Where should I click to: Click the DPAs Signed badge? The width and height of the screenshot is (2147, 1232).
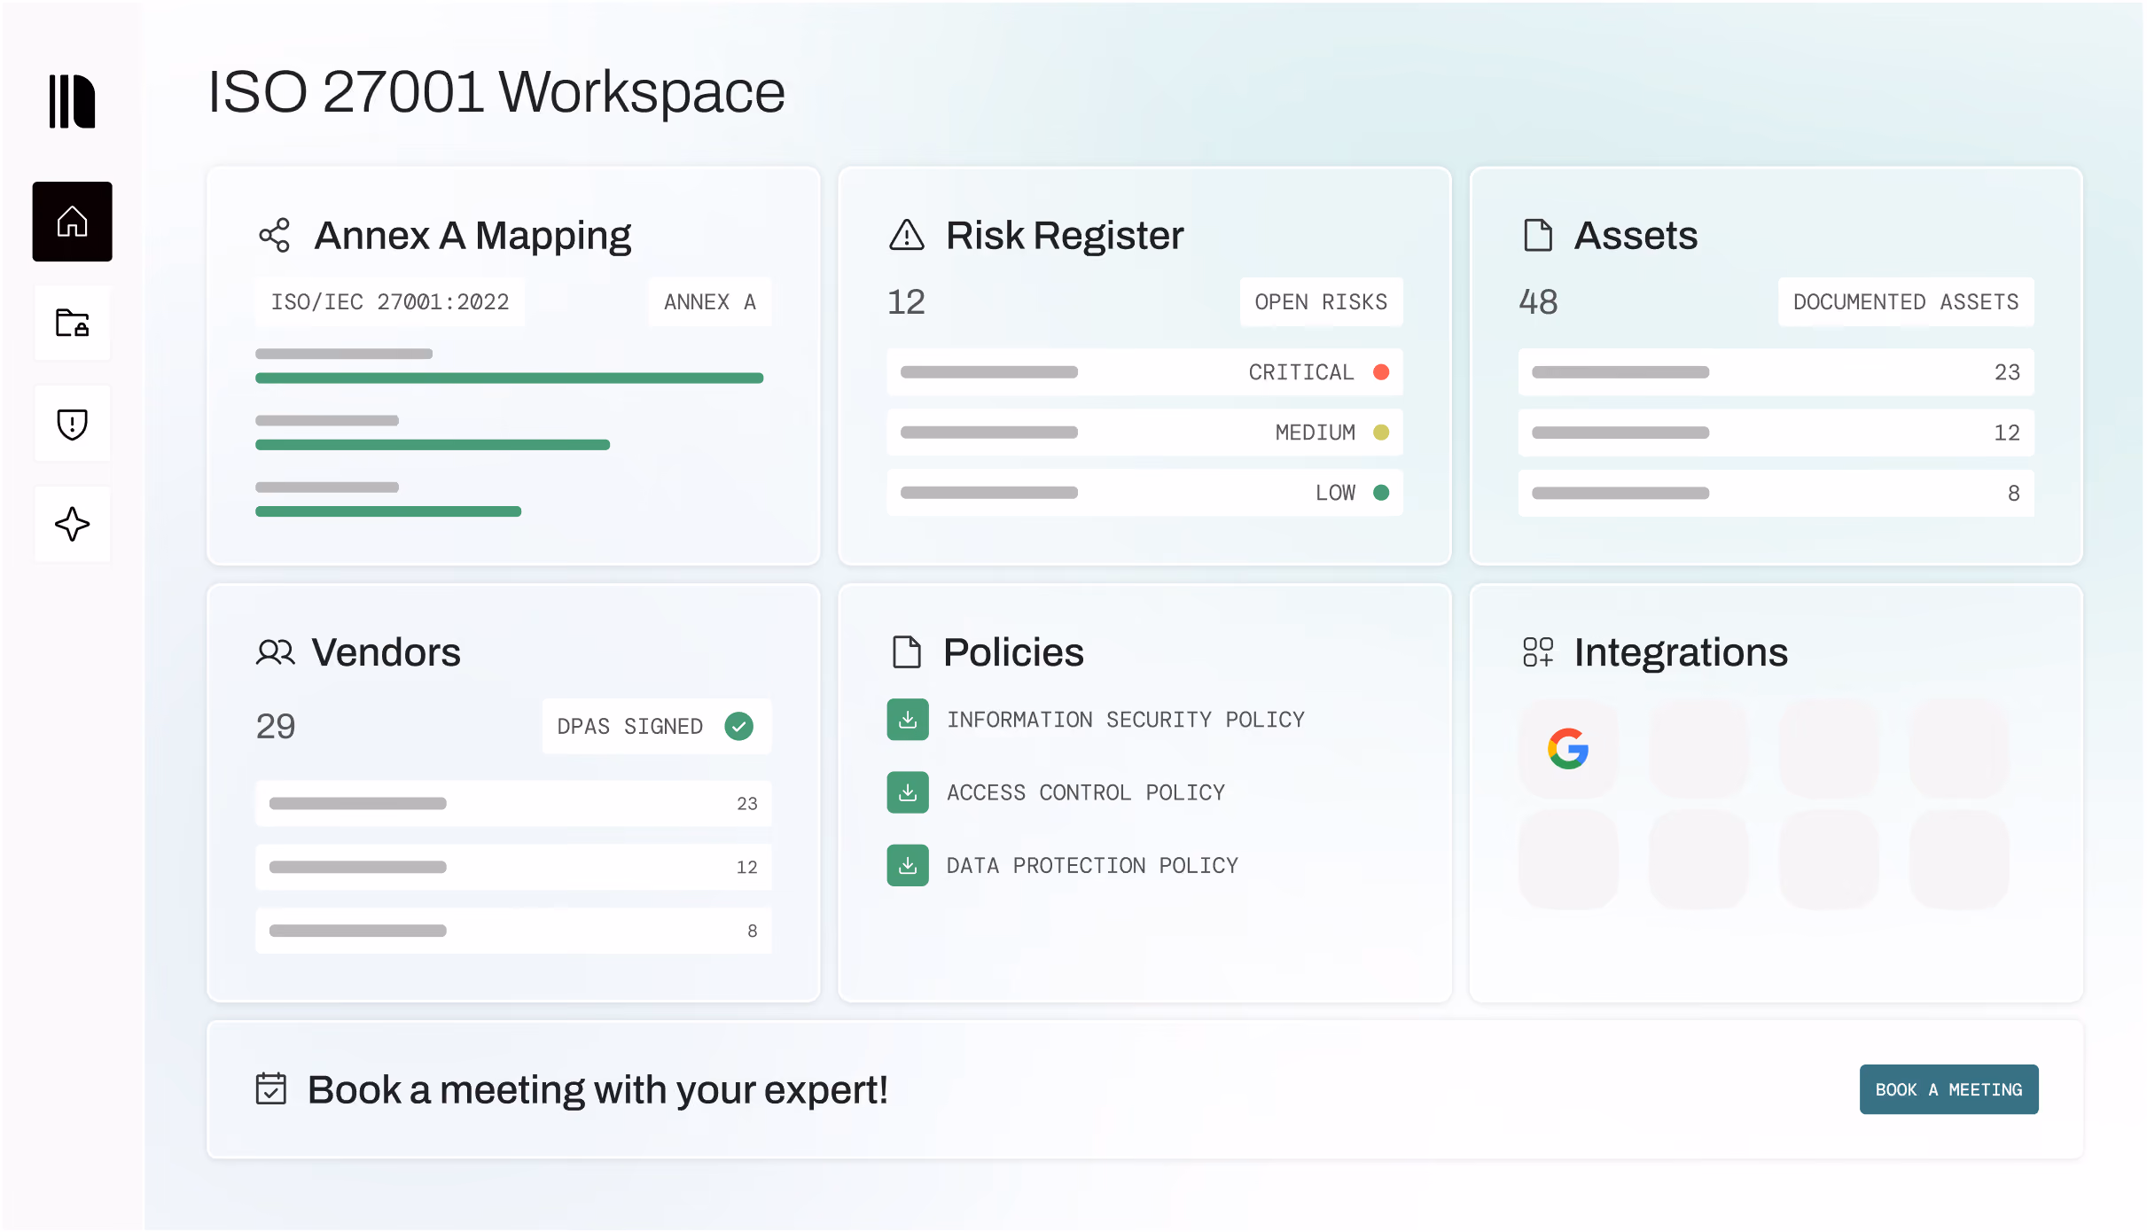click(657, 727)
